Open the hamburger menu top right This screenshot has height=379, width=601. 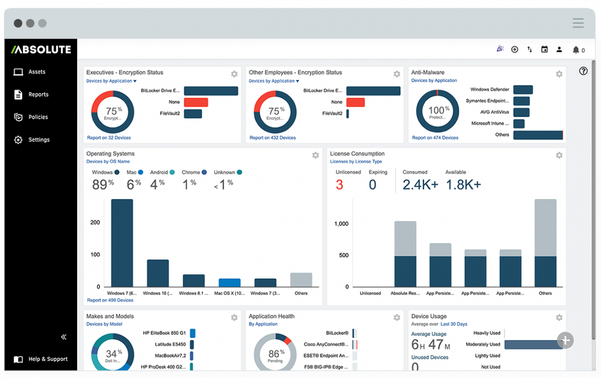[578, 23]
